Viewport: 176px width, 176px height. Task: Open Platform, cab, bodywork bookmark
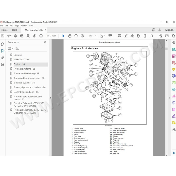tap(28, 98)
